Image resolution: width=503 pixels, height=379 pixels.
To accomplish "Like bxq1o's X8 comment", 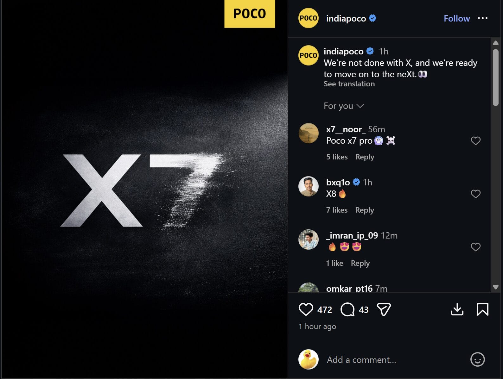I will (x=475, y=194).
